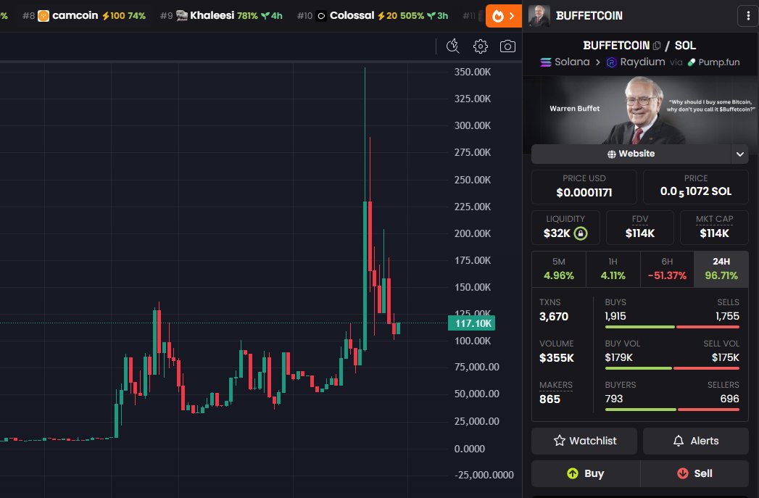The height and width of the screenshot is (498, 759).
Task: Select the 24H timeframe tab
Action: coord(721,269)
